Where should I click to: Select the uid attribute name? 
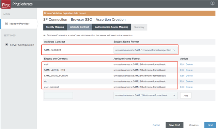tap(46, 81)
